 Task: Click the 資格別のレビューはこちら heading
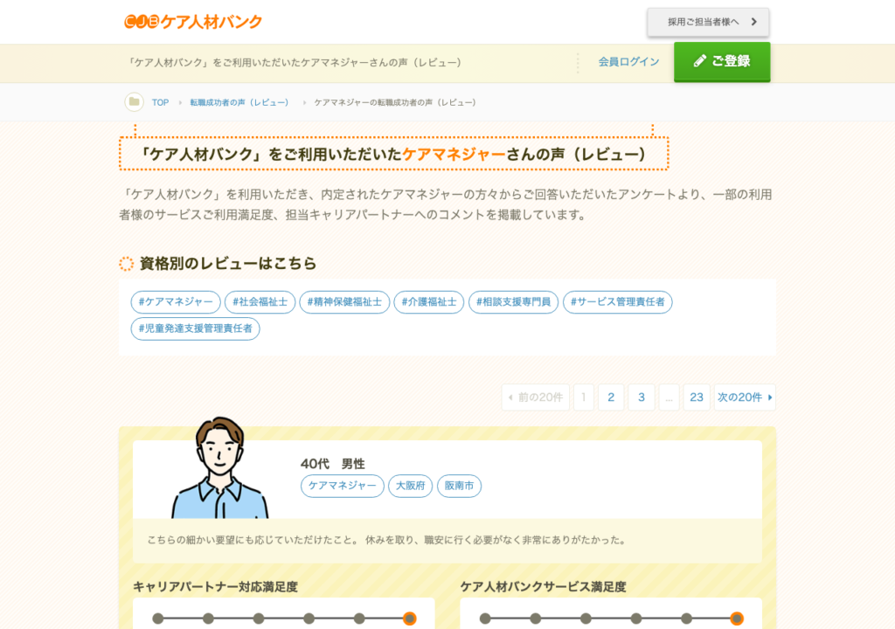pos(228,263)
